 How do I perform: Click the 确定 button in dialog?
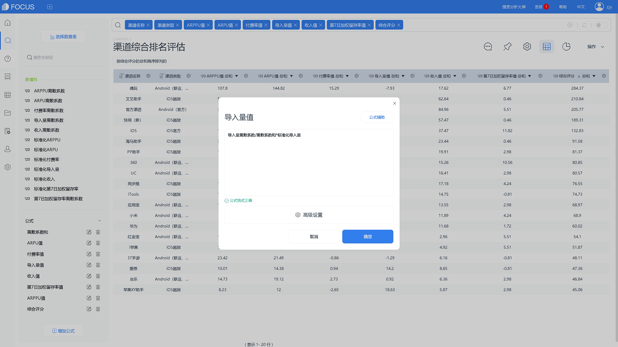click(368, 236)
